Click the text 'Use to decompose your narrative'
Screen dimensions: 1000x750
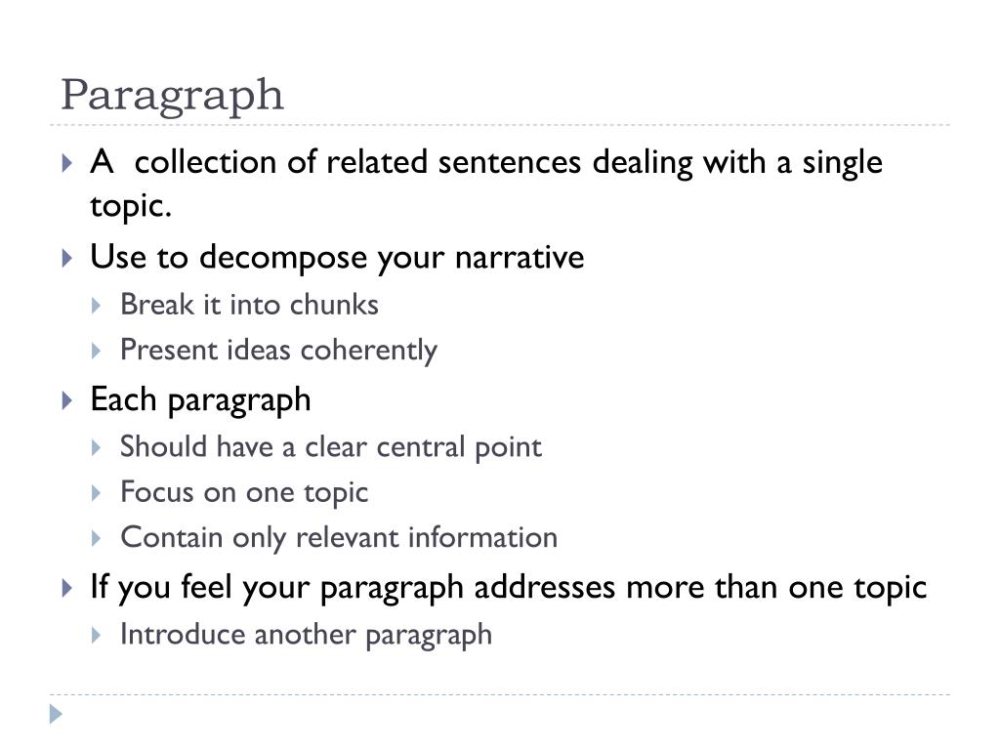337,258
